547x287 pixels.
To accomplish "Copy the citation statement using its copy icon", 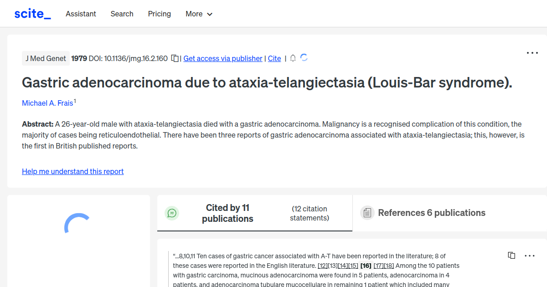I will (511, 255).
